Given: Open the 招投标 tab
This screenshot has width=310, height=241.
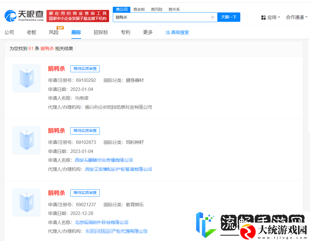Looking at the screenshot, I should 101,32.
